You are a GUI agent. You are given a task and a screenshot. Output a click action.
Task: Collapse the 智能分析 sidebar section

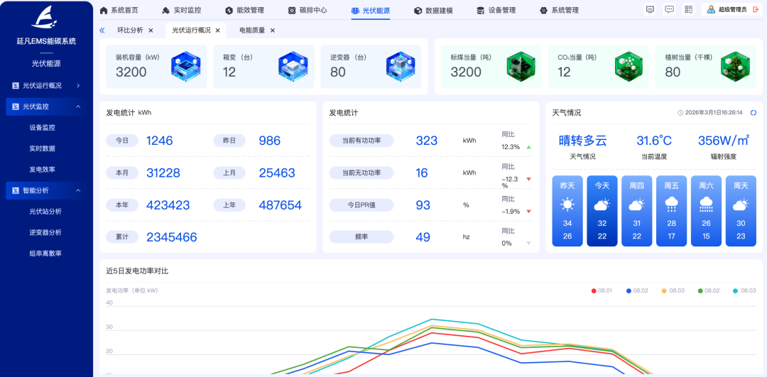tap(46, 190)
